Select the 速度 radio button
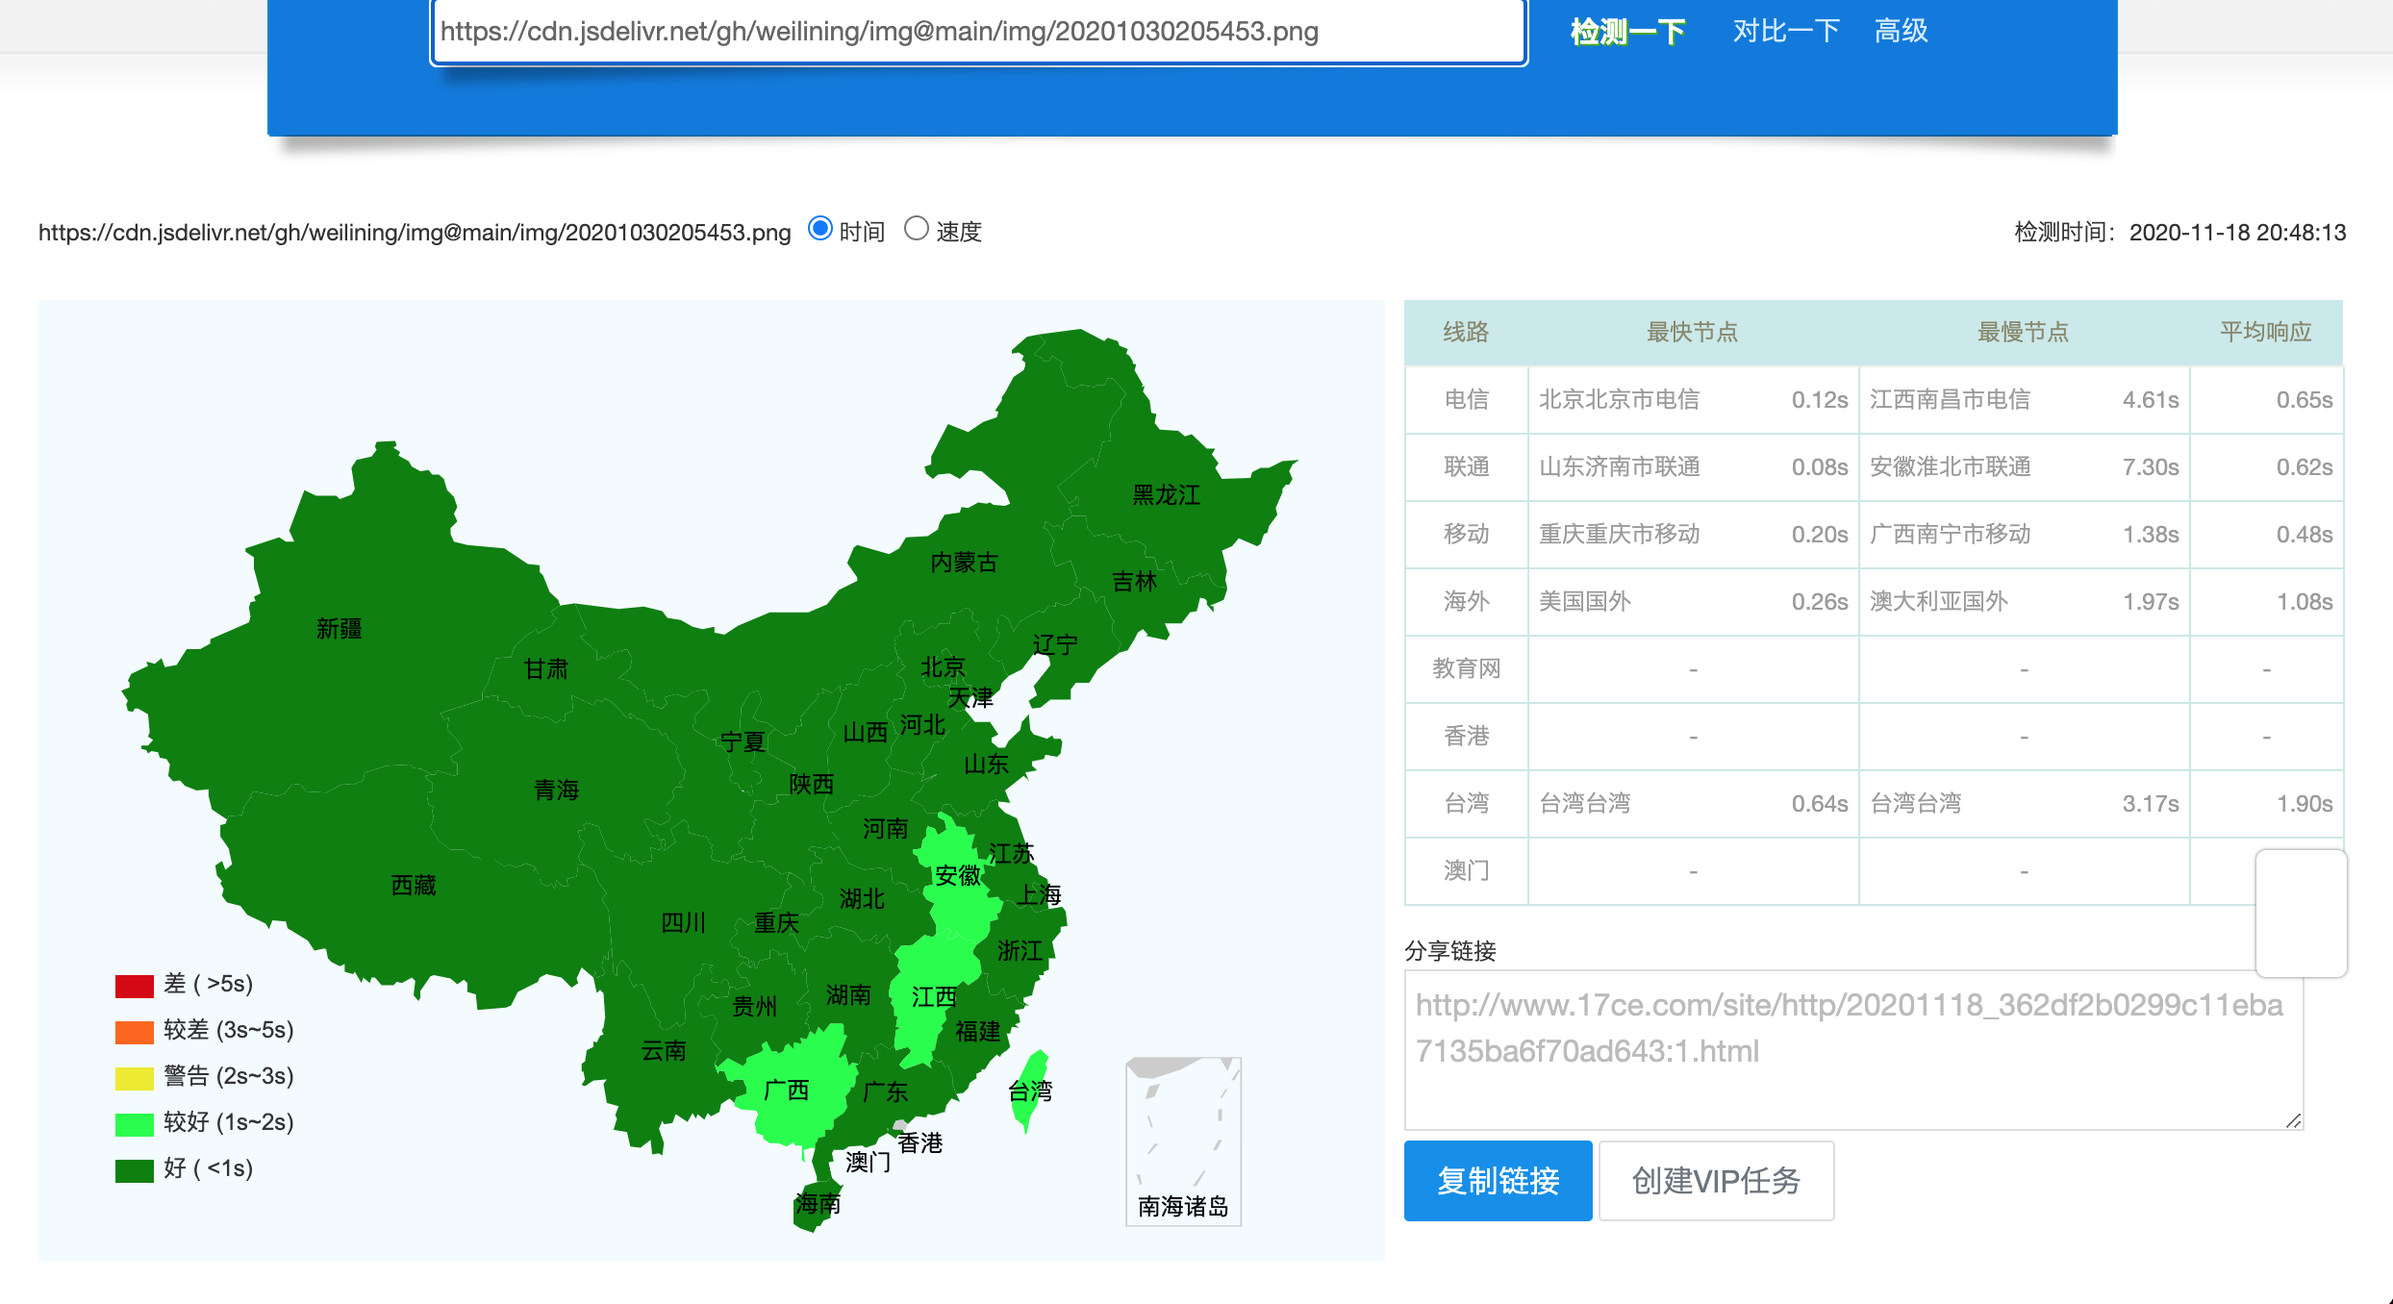Viewport: 2393px width, 1304px height. [x=917, y=229]
